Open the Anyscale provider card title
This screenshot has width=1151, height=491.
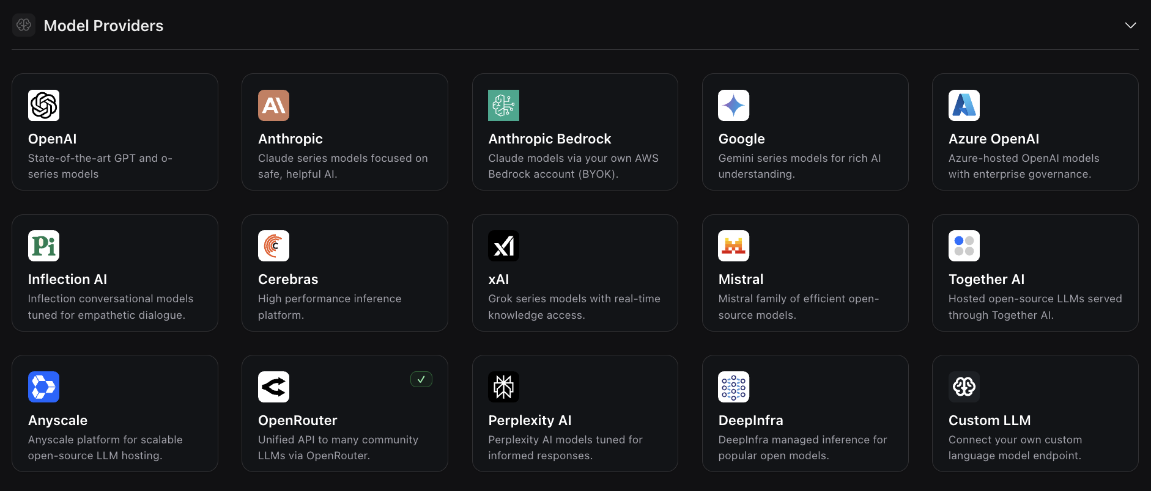click(x=57, y=420)
